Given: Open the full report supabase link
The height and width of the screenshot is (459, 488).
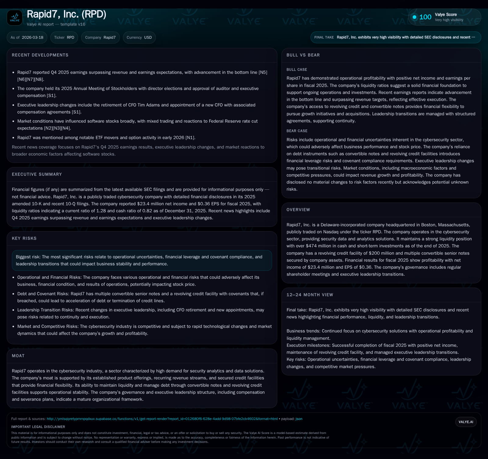Looking at the screenshot, I should click(162, 419).
